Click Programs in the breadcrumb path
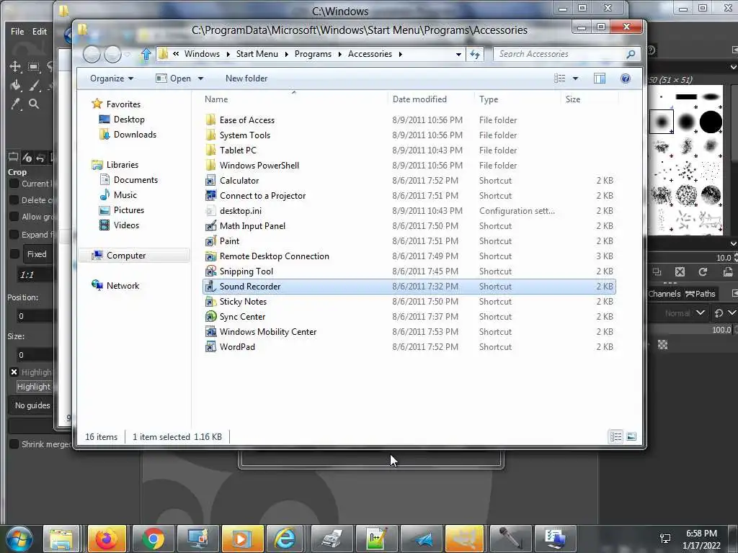 [313, 54]
